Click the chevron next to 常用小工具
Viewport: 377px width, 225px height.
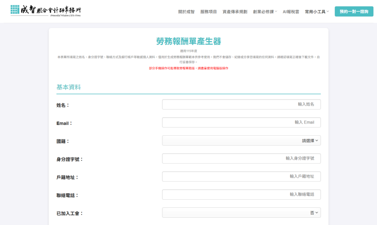328,12
